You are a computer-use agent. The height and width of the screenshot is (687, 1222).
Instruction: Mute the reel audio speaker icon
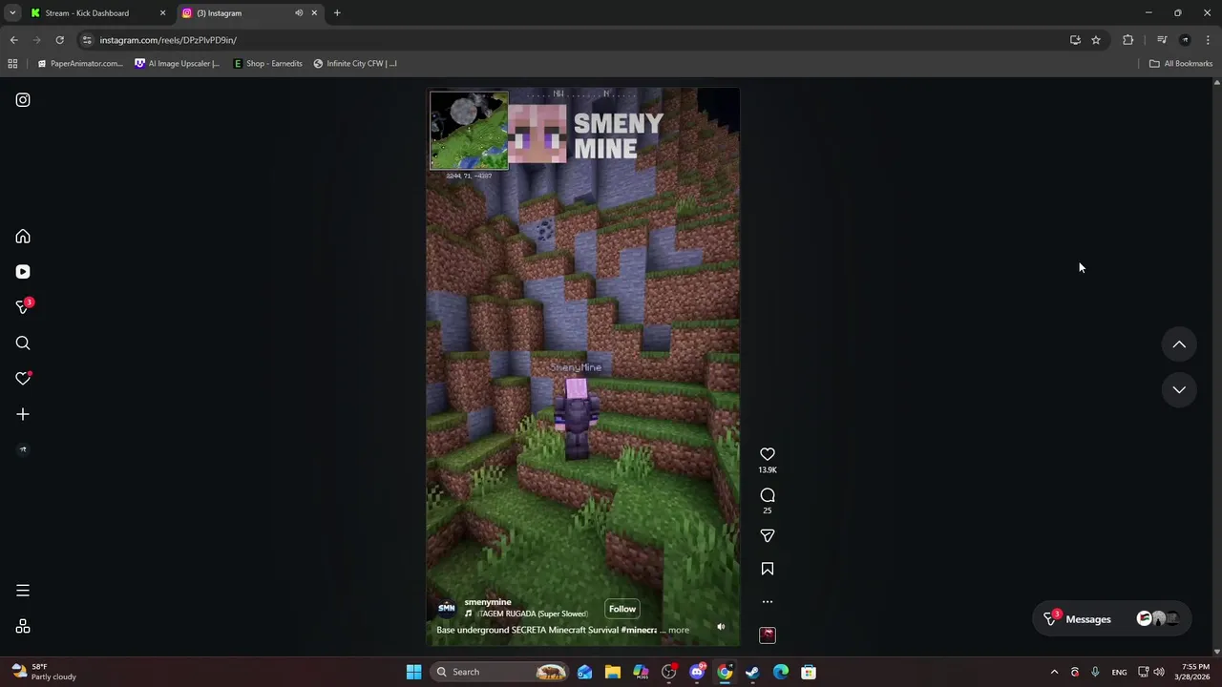[x=721, y=627]
